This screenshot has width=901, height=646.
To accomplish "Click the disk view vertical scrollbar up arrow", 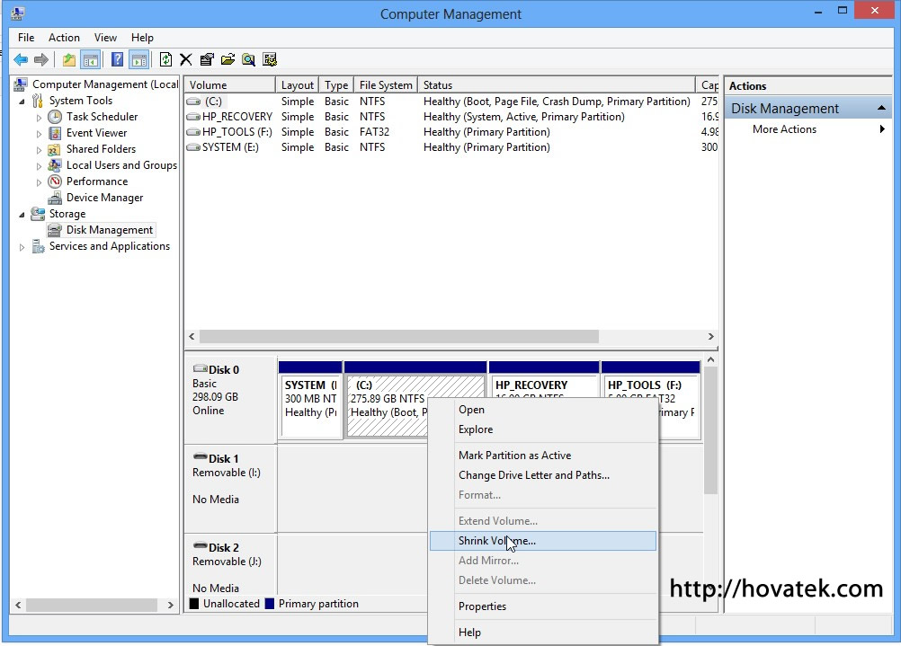I will [710, 360].
